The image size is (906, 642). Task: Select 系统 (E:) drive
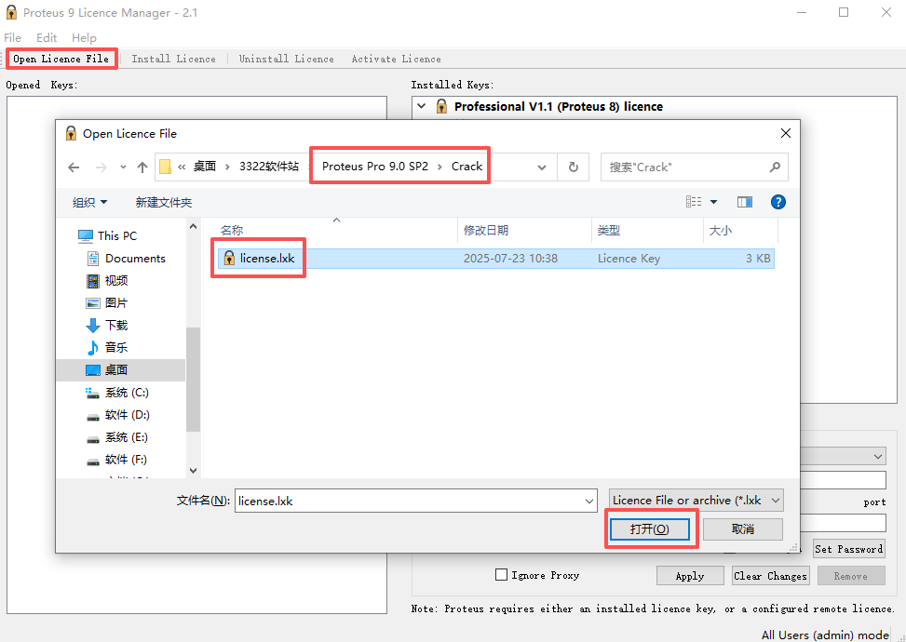(118, 437)
